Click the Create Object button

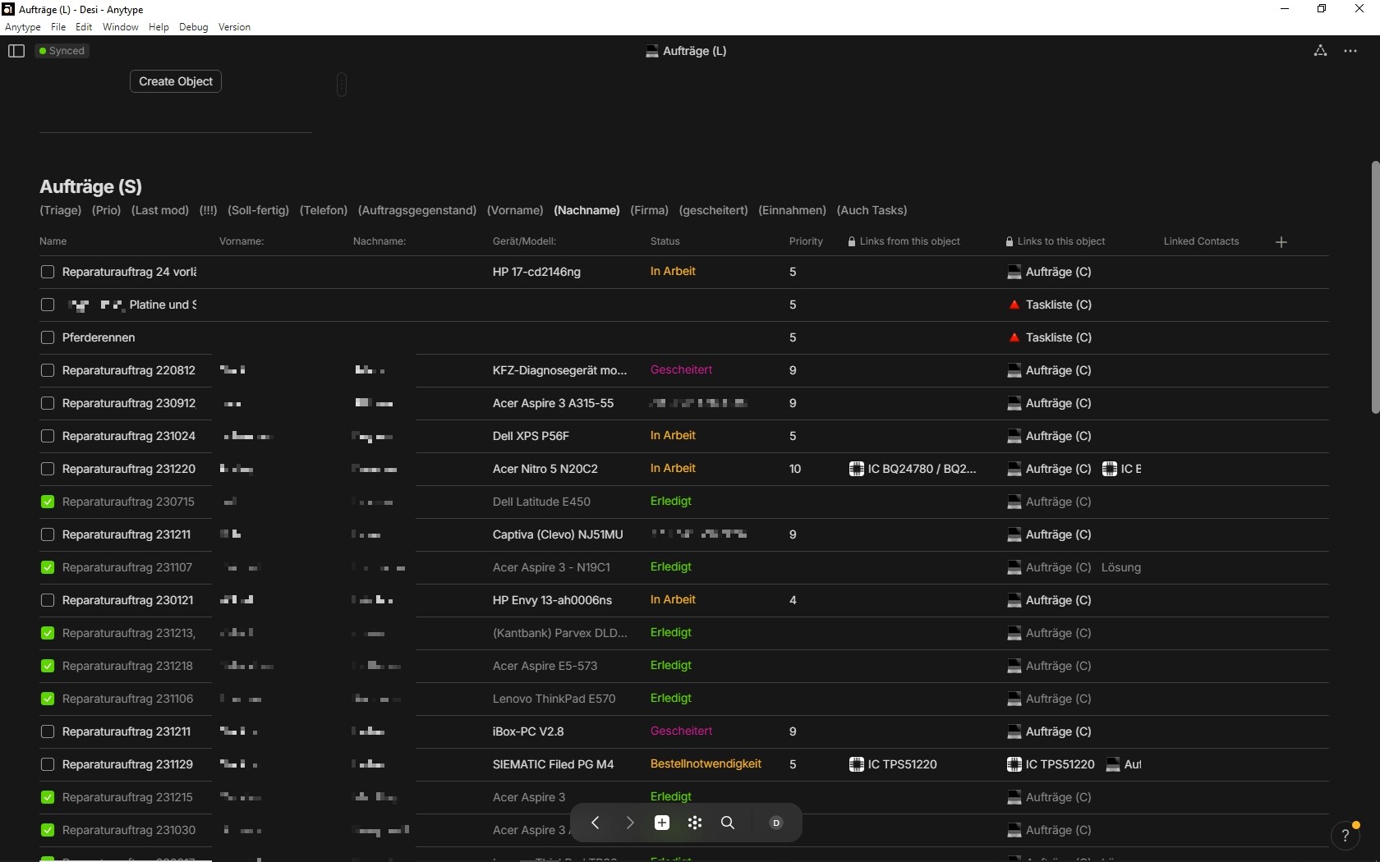(x=176, y=81)
